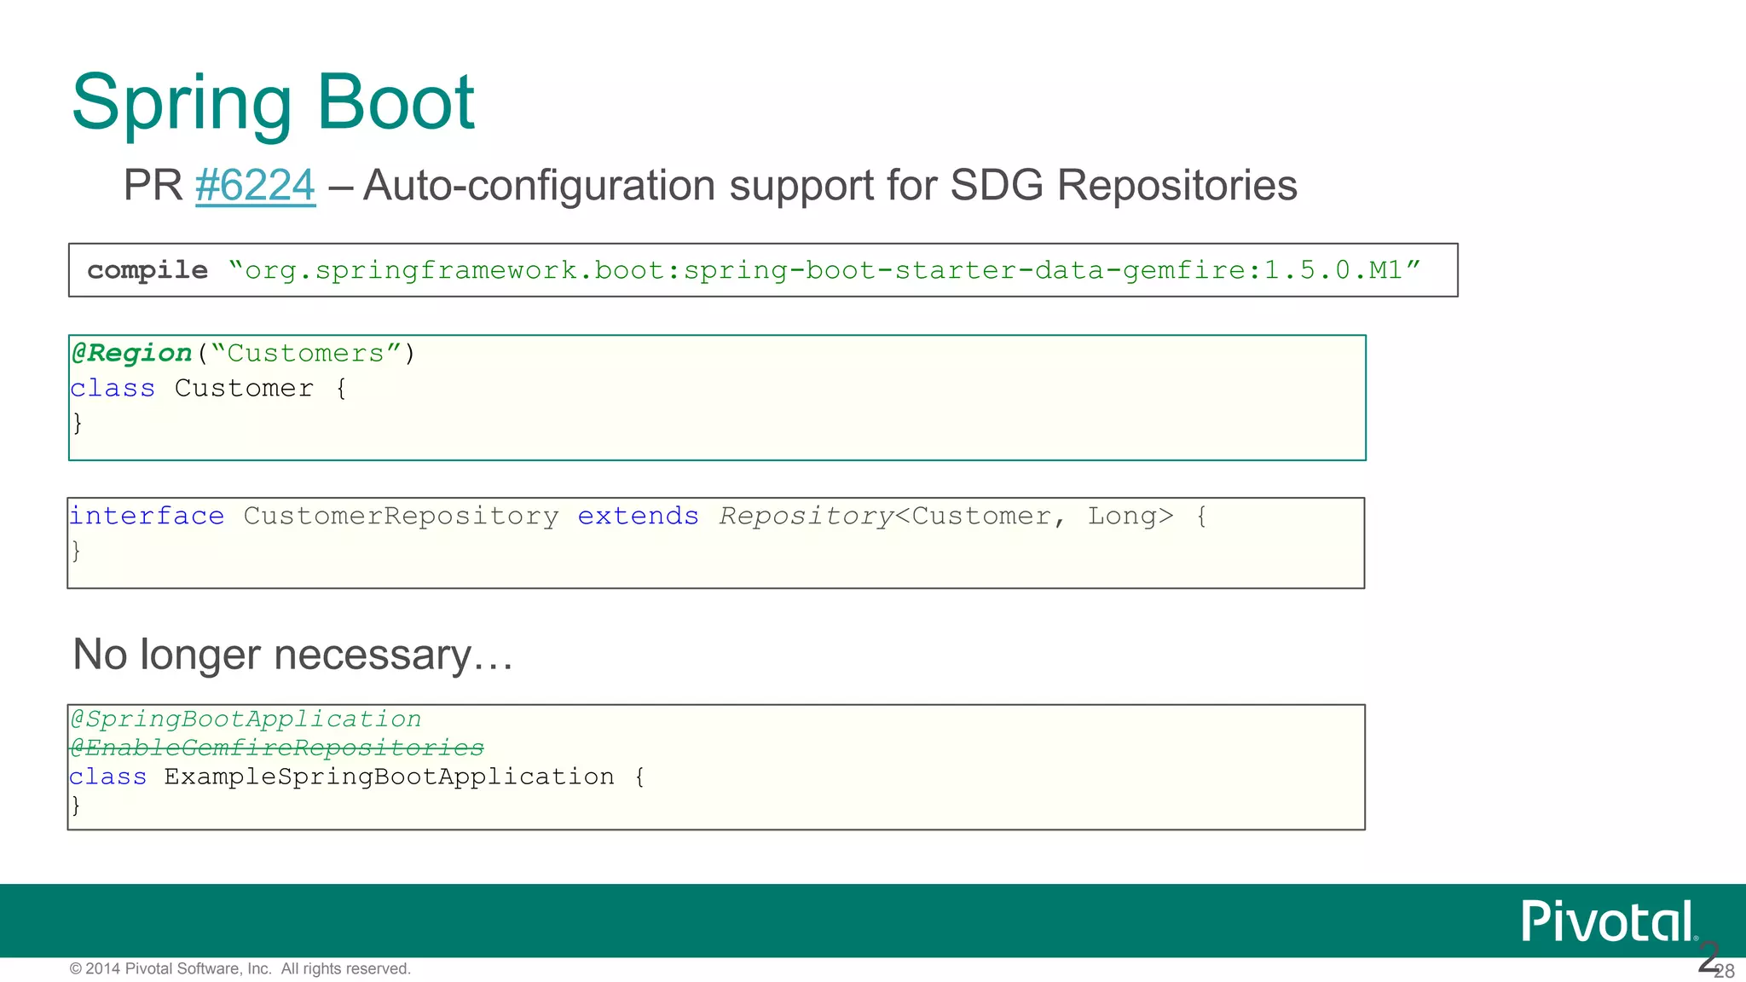Click the @SpringBootApplication annotation
Image resolution: width=1746 pixels, height=982 pixels.
(x=246, y=719)
